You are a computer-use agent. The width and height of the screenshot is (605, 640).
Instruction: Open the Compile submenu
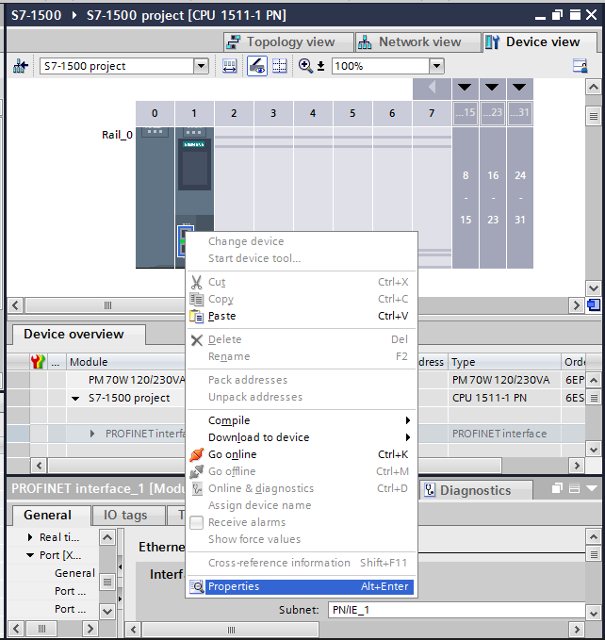[x=229, y=420]
